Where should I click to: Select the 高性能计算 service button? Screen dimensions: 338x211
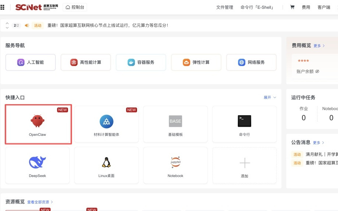(x=86, y=62)
